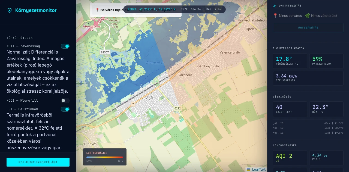The height and width of the screenshot is (172, 349).
Task: Click the Dinnyés label on map
Action: [x=90, y=144]
